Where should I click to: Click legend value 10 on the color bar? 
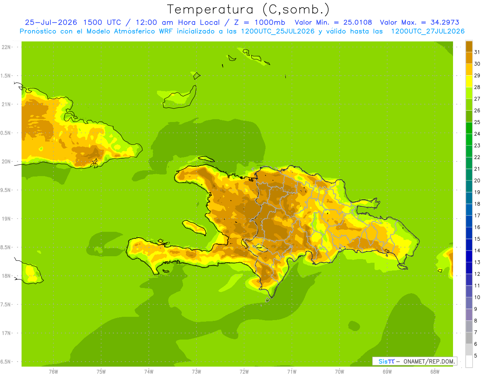tap(477, 297)
